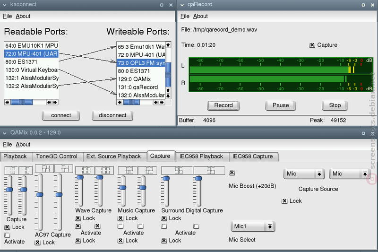This screenshot has width=378, height=252.
Task: Collapse the qaRecord window using its title chevron
Action: click(182, 5)
